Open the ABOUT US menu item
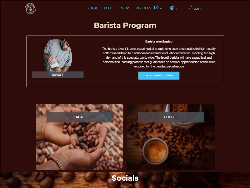Screen dimensions: 250x188 (x=144, y=8)
